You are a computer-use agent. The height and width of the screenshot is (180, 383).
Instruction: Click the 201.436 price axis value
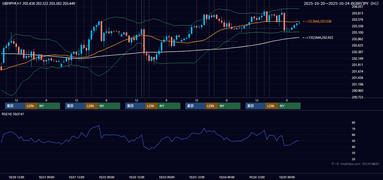tap(357, 78)
